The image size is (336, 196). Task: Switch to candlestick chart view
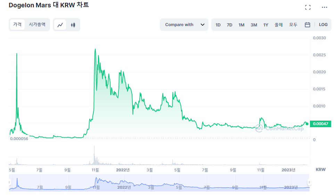click(x=73, y=25)
